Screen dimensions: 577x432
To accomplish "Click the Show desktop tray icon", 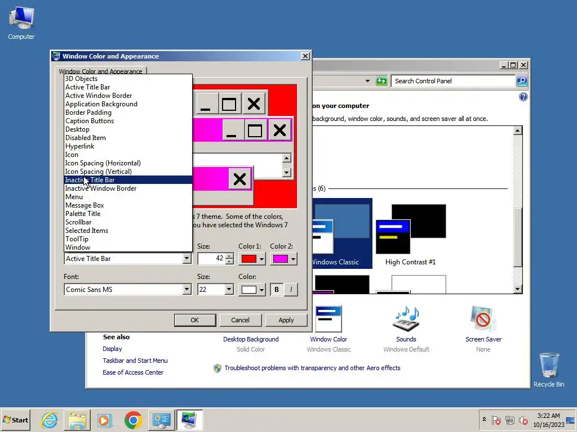I will coord(571,420).
